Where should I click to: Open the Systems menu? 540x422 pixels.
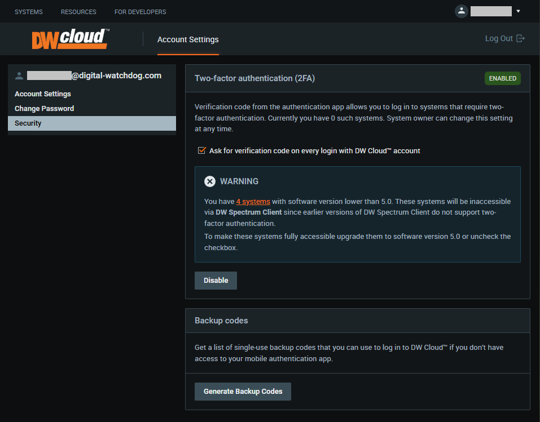point(29,12)
